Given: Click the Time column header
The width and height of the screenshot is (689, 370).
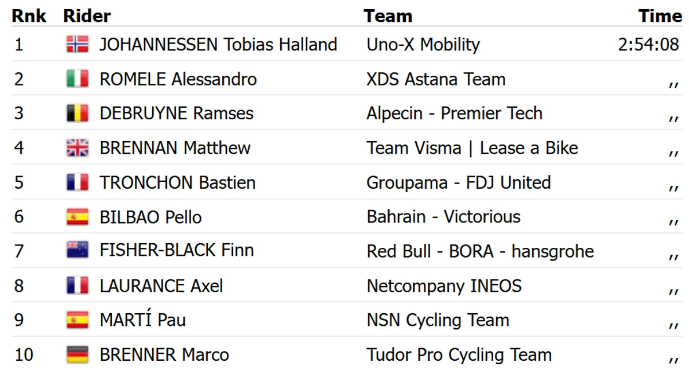Looking at the screenshot, I should pos(660,15).
